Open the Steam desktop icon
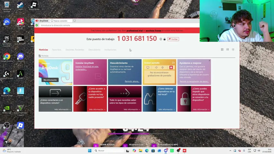Viewport: 274px width, 154px height. [x=21, y=6]
